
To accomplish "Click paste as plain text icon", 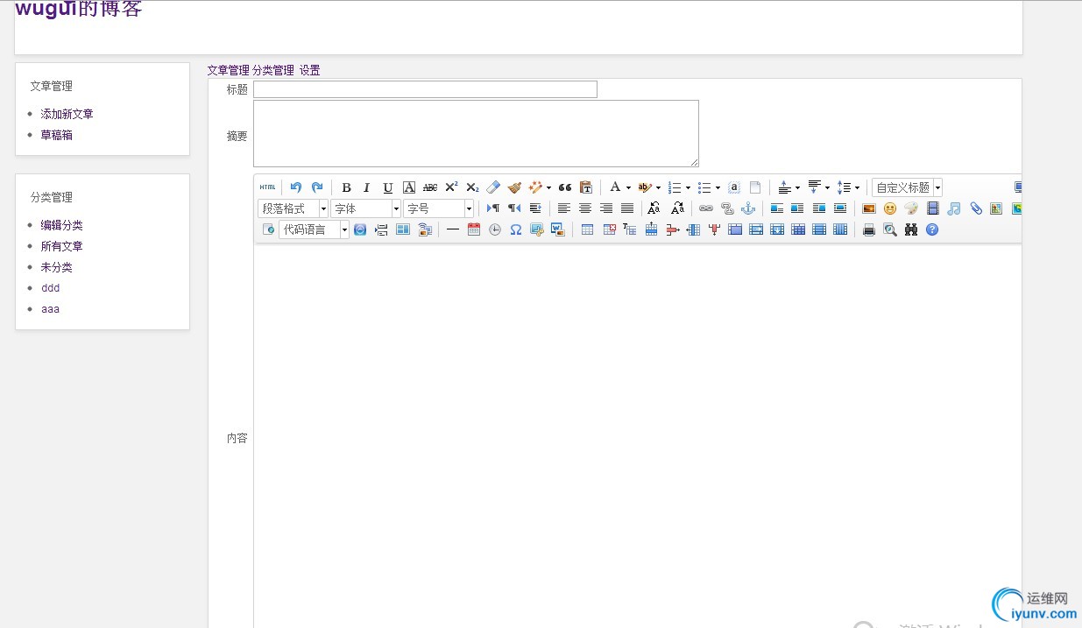I will click(586, 187).
